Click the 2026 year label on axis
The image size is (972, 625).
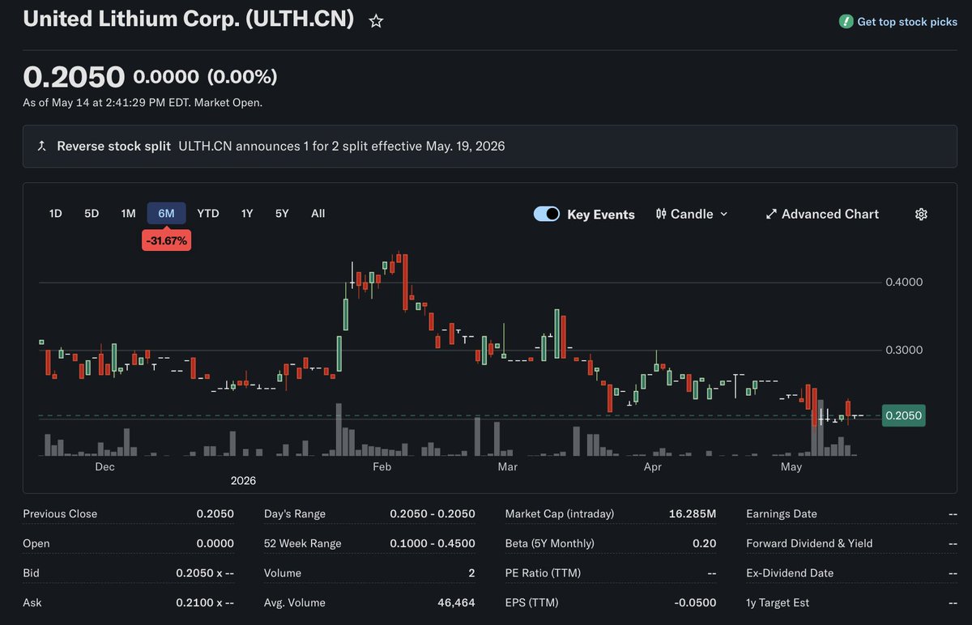click(243, 481)
